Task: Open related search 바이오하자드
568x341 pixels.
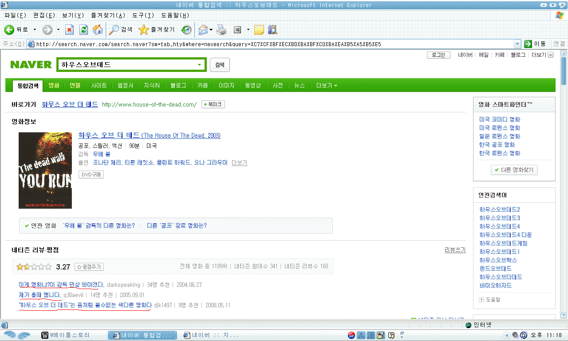Action: pyautogui.click(x=495, y=285)
